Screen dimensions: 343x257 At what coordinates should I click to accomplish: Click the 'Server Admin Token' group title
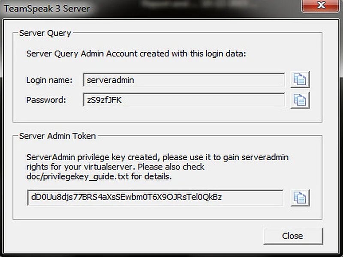57,136
